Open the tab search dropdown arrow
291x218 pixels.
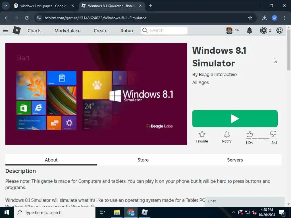click(x=6, y=6)
